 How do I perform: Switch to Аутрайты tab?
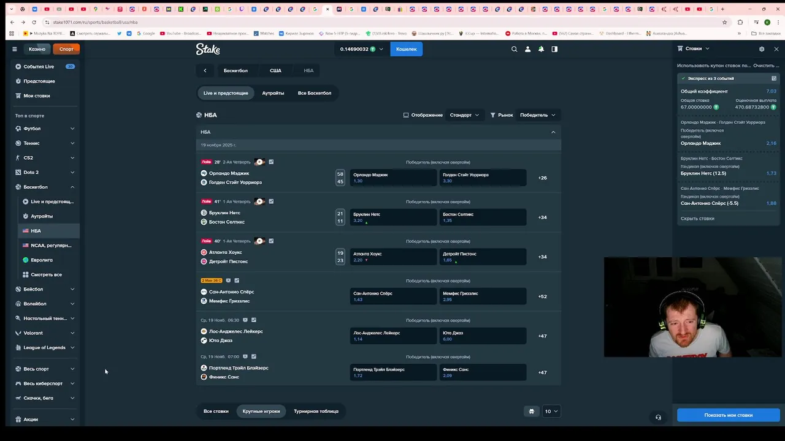coord(273,93)
